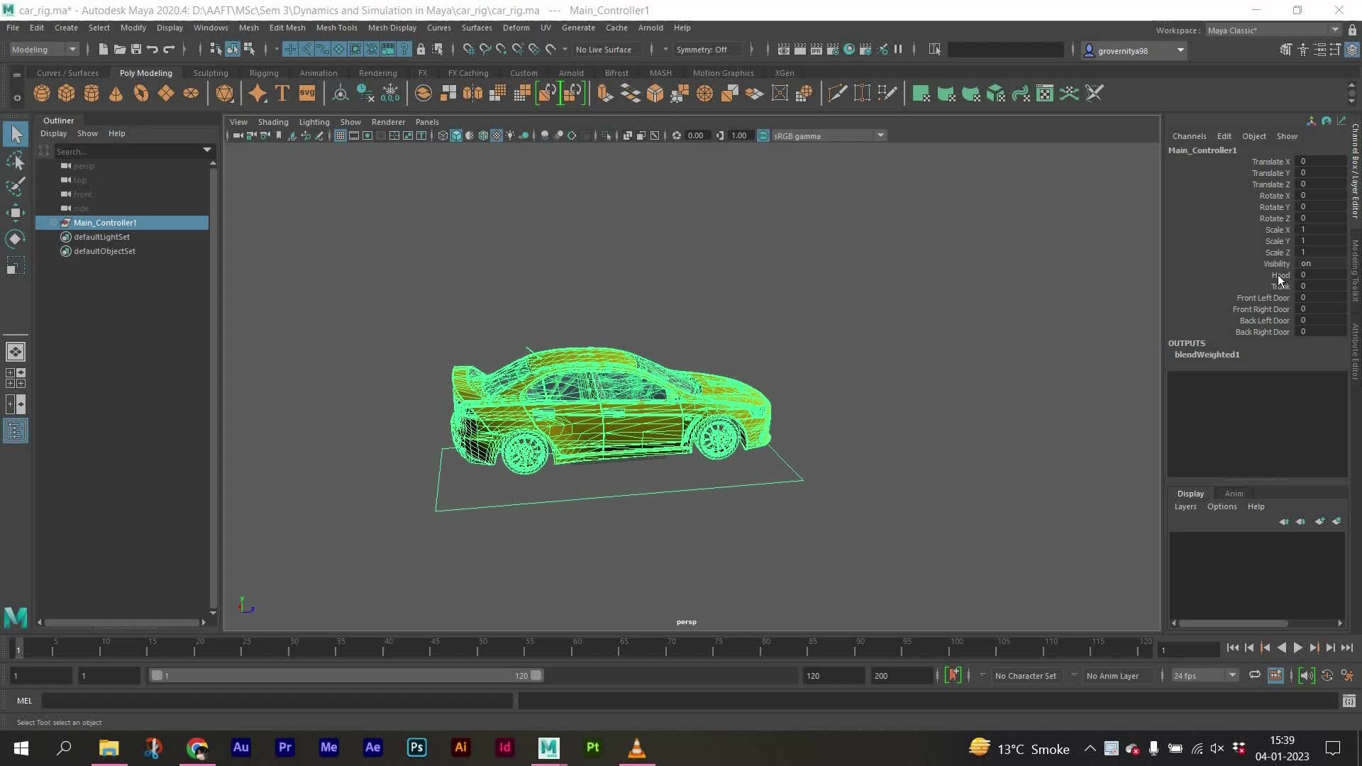
Task: Create a polygon cube using the shelf icon
Action: tap(66, 93)
